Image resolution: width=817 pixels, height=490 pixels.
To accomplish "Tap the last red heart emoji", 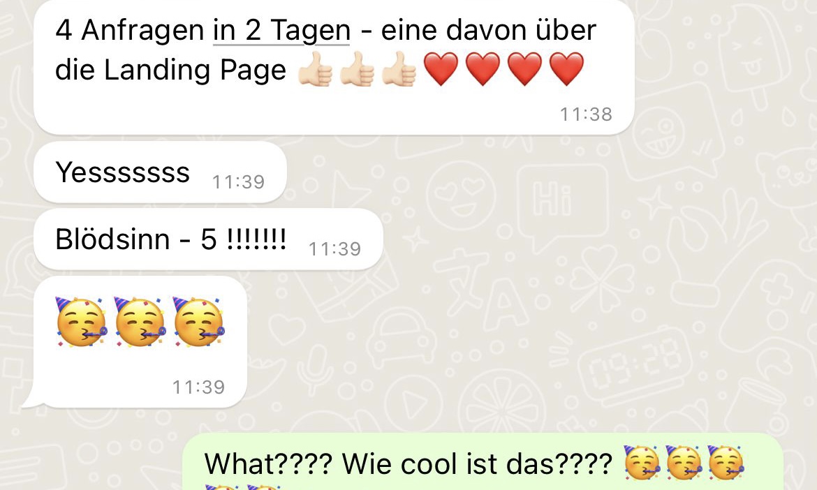I will (567, 68).
